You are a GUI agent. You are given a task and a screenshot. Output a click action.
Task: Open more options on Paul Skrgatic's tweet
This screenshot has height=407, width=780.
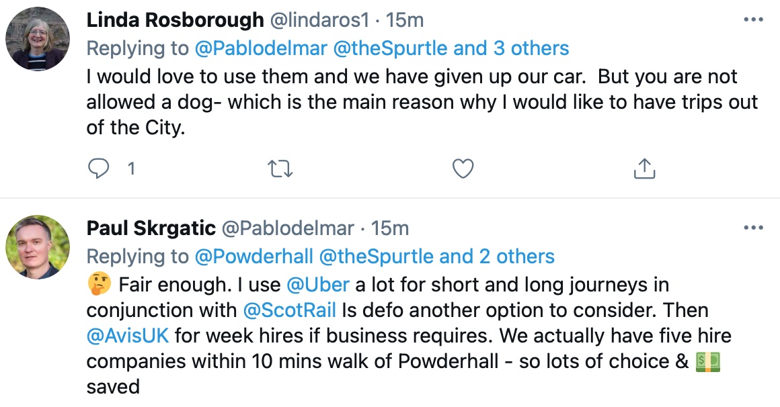tap(753, 228)
